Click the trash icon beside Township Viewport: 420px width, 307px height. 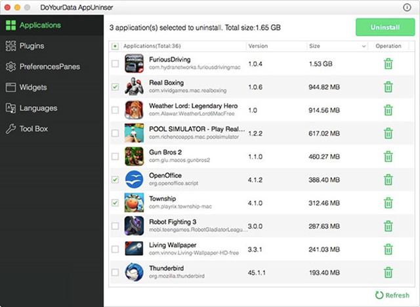tap(388, 203)
